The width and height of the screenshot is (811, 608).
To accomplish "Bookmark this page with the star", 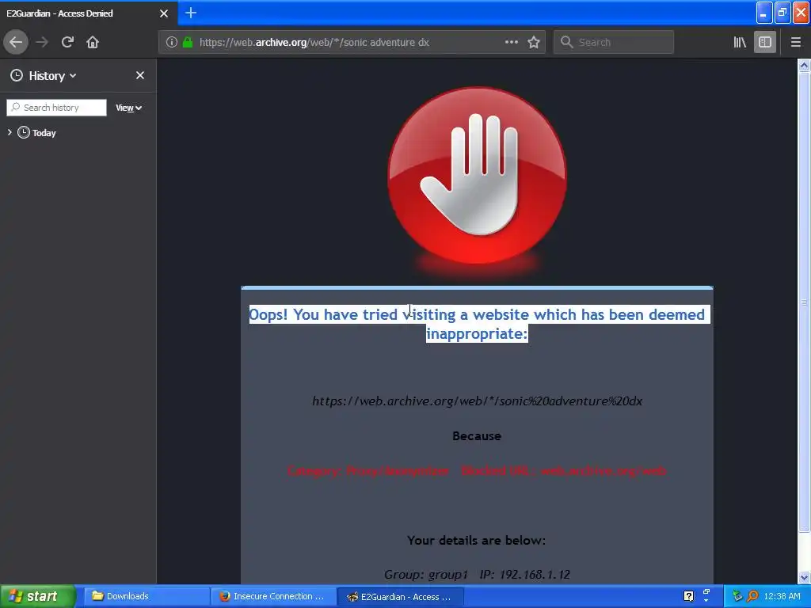I will point(534,42).
